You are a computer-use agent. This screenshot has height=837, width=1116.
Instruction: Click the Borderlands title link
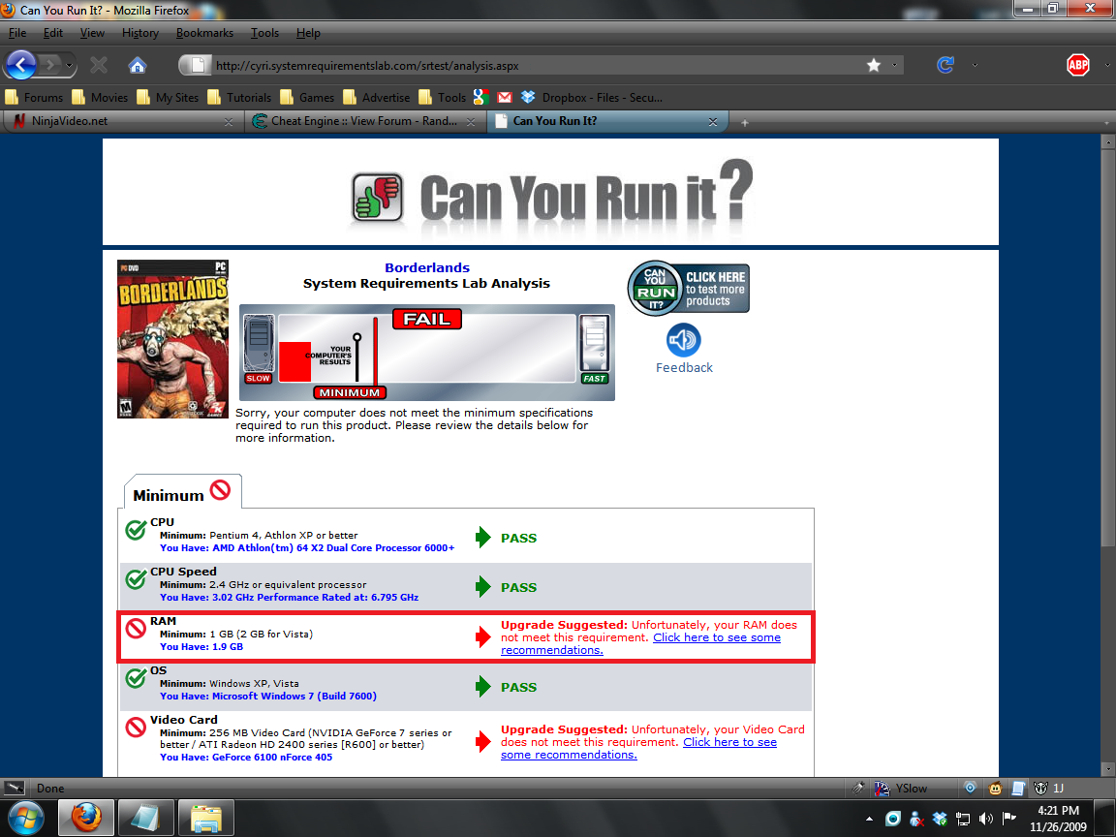(x=427, y=267)
